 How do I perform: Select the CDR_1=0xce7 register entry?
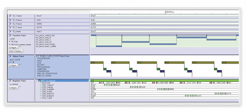click(x=47, y=85)
